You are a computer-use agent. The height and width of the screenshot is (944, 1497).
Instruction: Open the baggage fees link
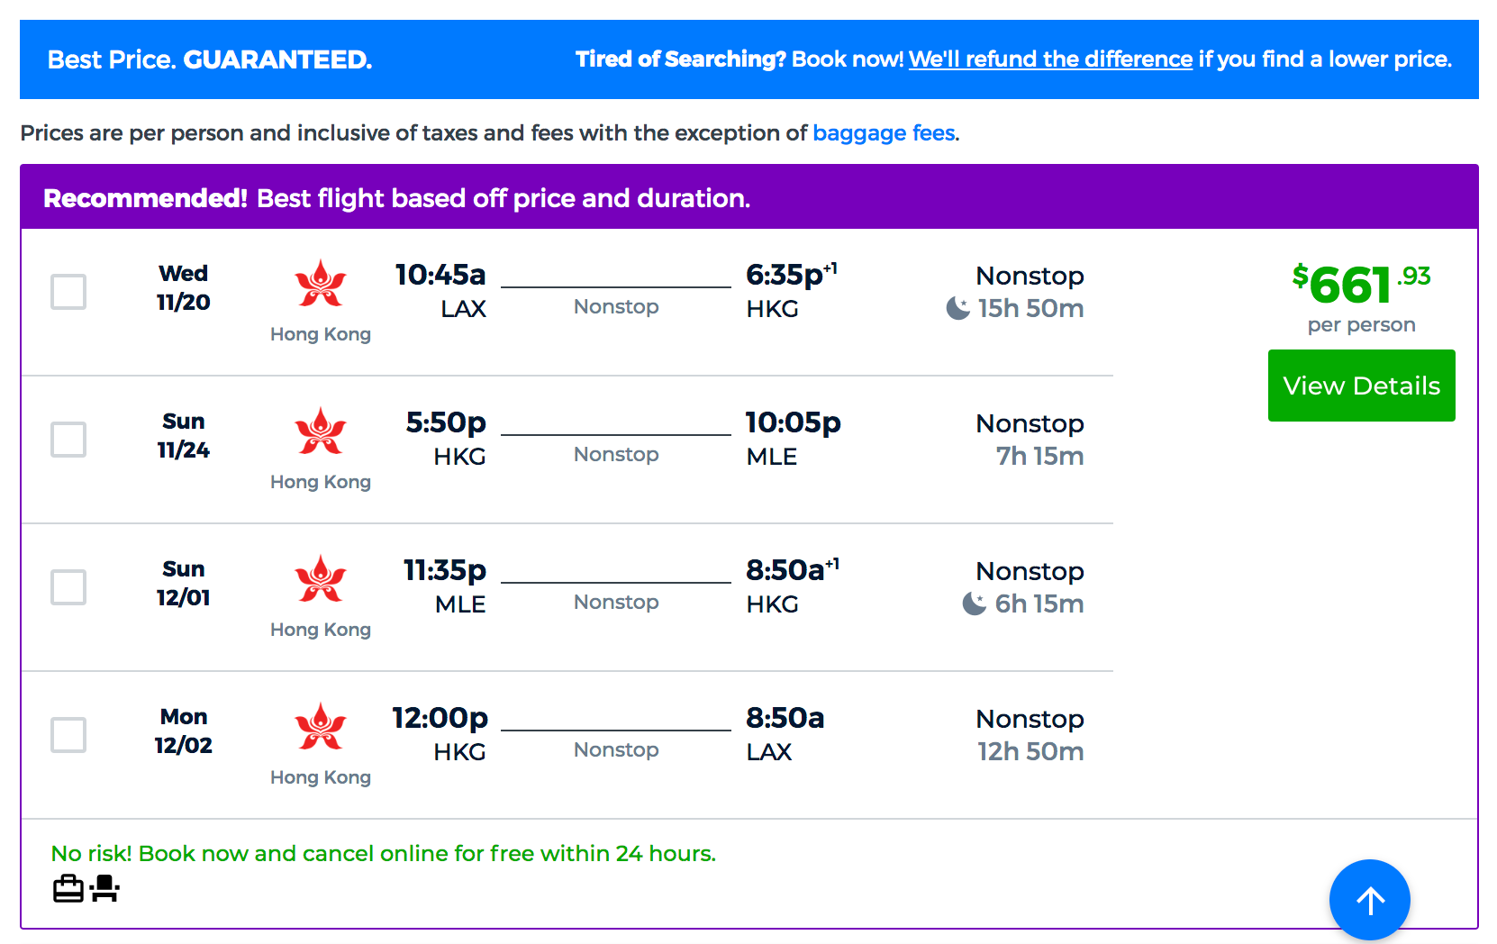point(885,133)
